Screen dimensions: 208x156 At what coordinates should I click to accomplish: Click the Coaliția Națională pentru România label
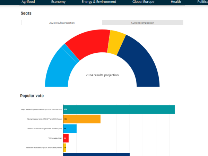tap(41, 110)
